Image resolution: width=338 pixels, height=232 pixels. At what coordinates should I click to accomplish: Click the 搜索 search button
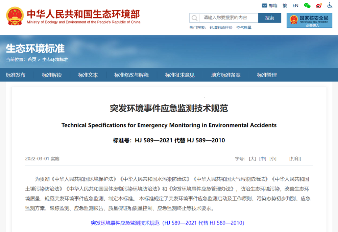pos(269,18)
